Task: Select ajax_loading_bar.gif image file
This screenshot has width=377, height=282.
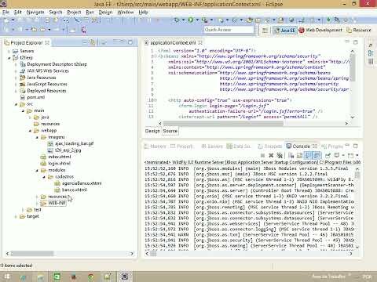Action: (71, 143)
